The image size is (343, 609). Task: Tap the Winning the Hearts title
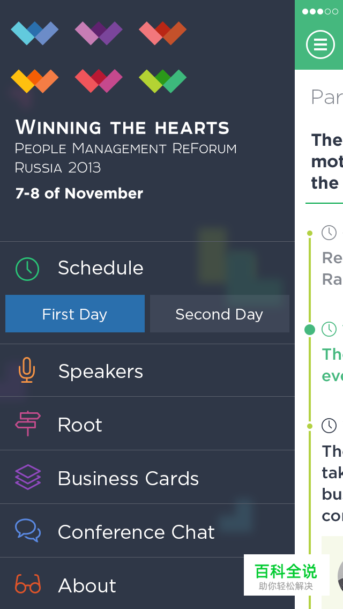(x=122, y=128)
